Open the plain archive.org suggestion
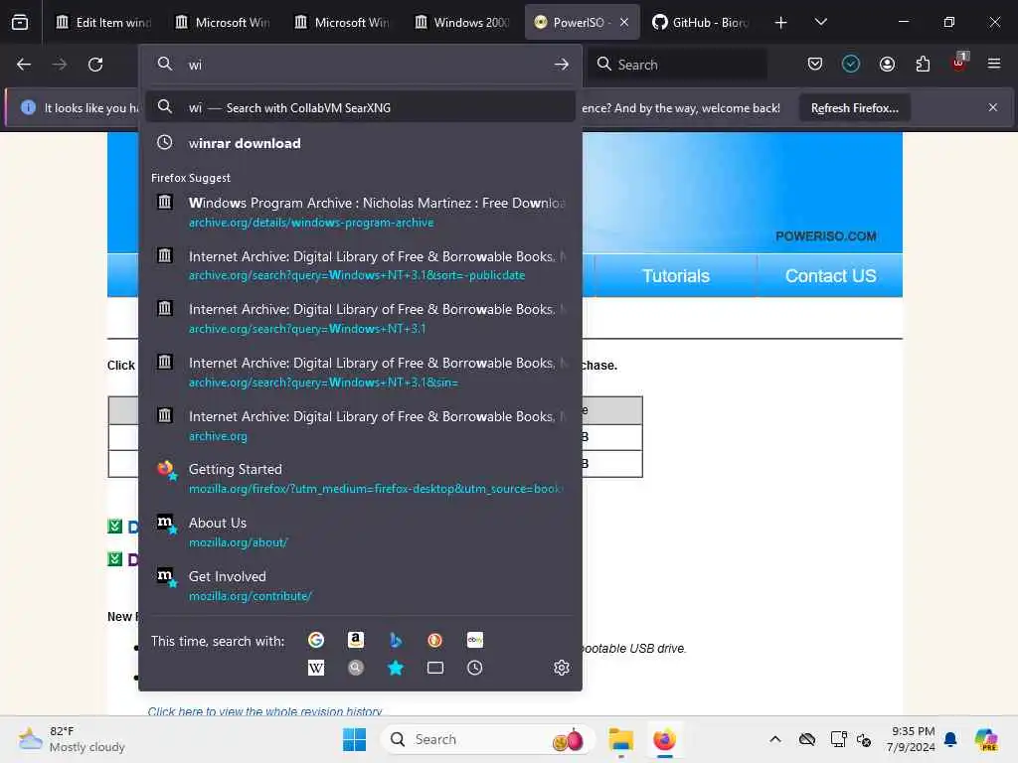1018x763 pixels. [360, 425]
